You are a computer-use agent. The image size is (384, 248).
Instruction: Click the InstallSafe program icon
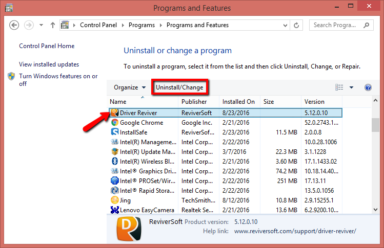coord(115,132)
